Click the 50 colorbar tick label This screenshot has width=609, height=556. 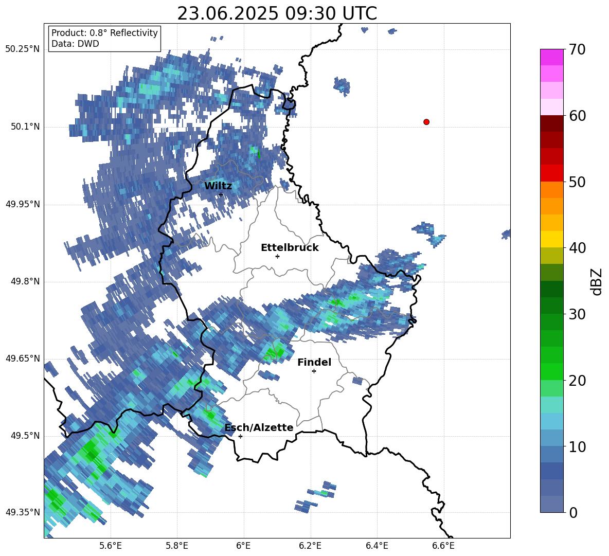[577, 182]
